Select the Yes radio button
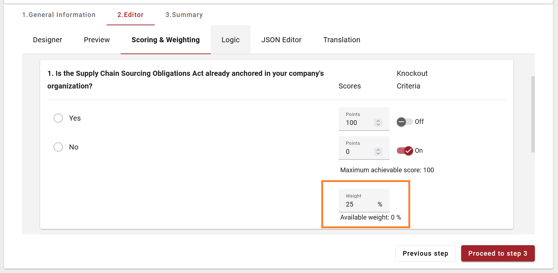558x273 pixels. 58,118
